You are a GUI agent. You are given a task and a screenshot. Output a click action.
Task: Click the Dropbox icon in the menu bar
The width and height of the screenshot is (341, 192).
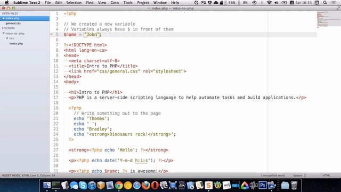[209, 3]
